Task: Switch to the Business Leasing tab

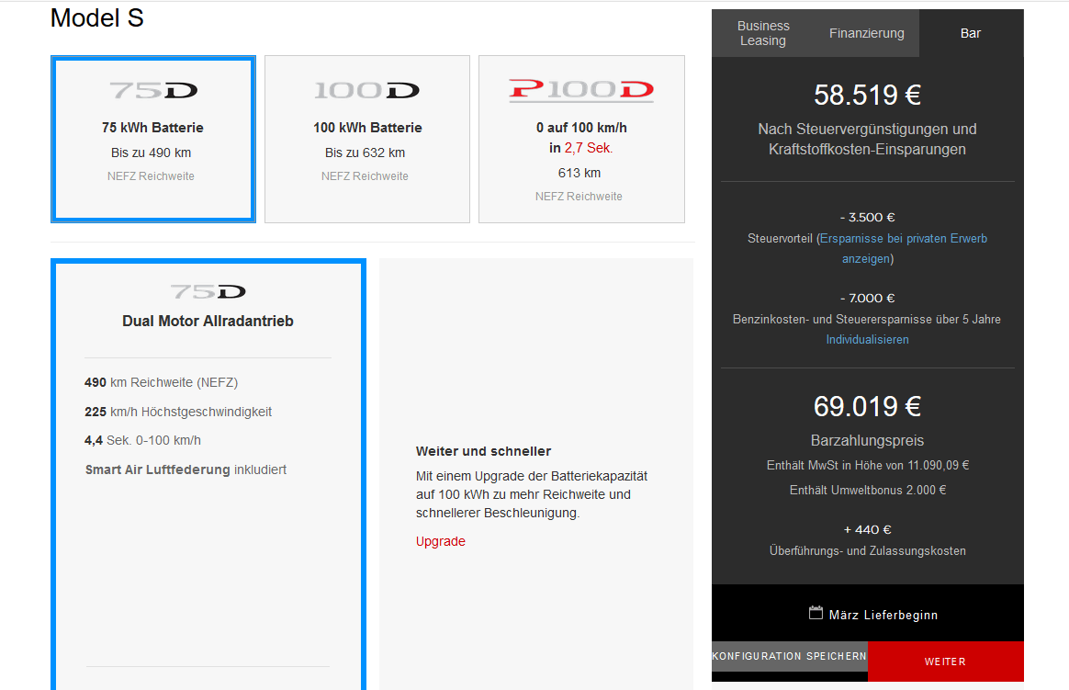Action: click(763, 33)
